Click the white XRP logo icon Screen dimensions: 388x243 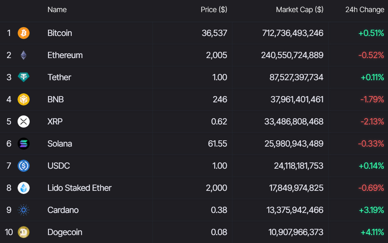click(x=23, y=122)
